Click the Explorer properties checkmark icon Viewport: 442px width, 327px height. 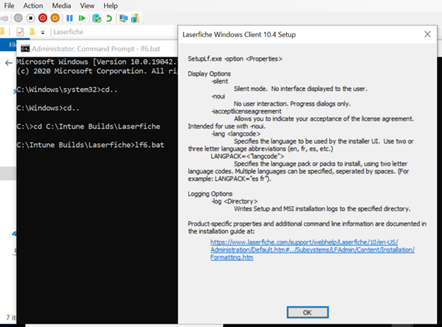[20, 32]
